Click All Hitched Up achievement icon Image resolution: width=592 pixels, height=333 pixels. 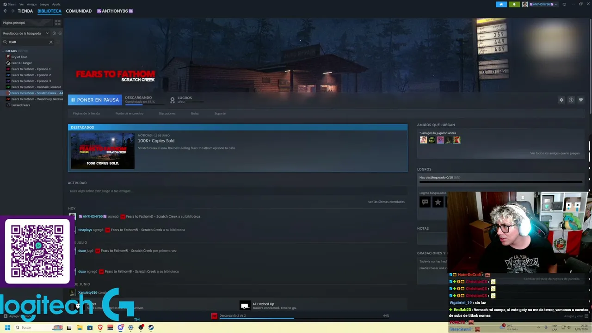(x=245, y=306)
